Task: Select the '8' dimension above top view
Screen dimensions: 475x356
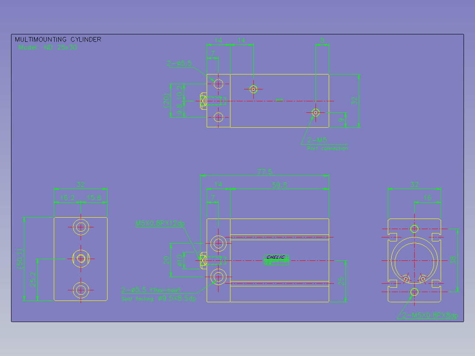Action: [x=322, y=40]
